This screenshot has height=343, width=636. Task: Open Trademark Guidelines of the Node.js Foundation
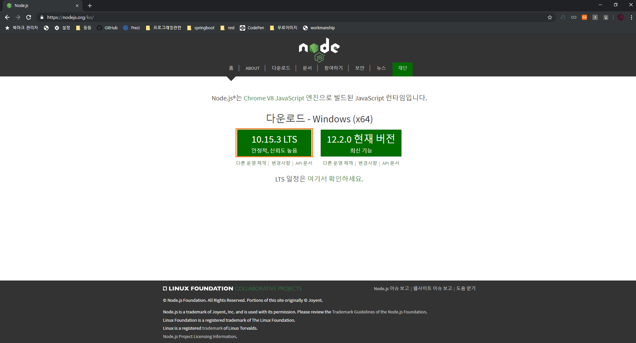click(x=379, y=312)
